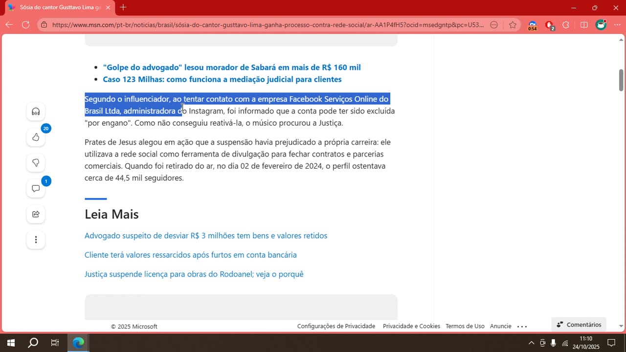Click the vertical scrollbar thumb
Screen dimensions: 626x352
(x=621, y=80)
